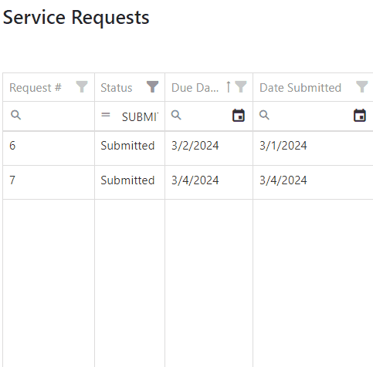Open the Status column filter funnel

pos(152,87)
